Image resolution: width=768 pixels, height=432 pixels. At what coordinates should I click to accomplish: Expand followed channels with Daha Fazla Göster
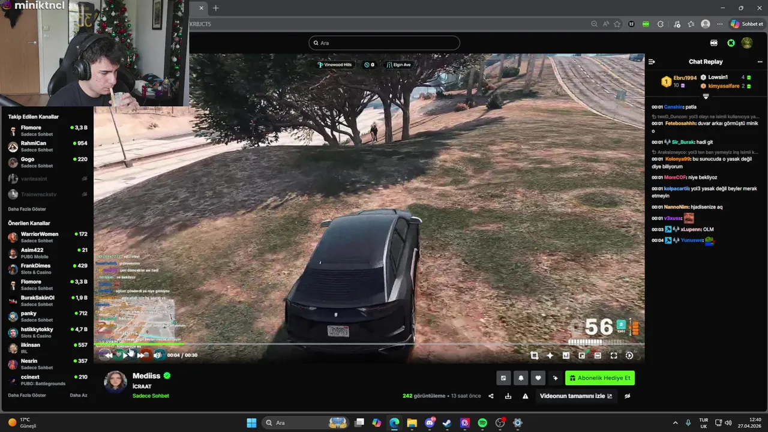click(27, 209)
